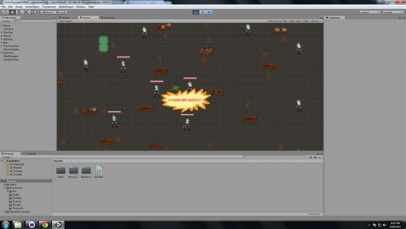Expand the Enemies object in Hierarchy

click(x=2, y=53)
